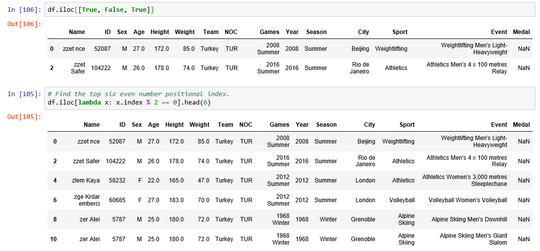Image resolution: width=540 pixels, height=251 pixels.
Task: Click the ID value 58232
Action: 117,180
